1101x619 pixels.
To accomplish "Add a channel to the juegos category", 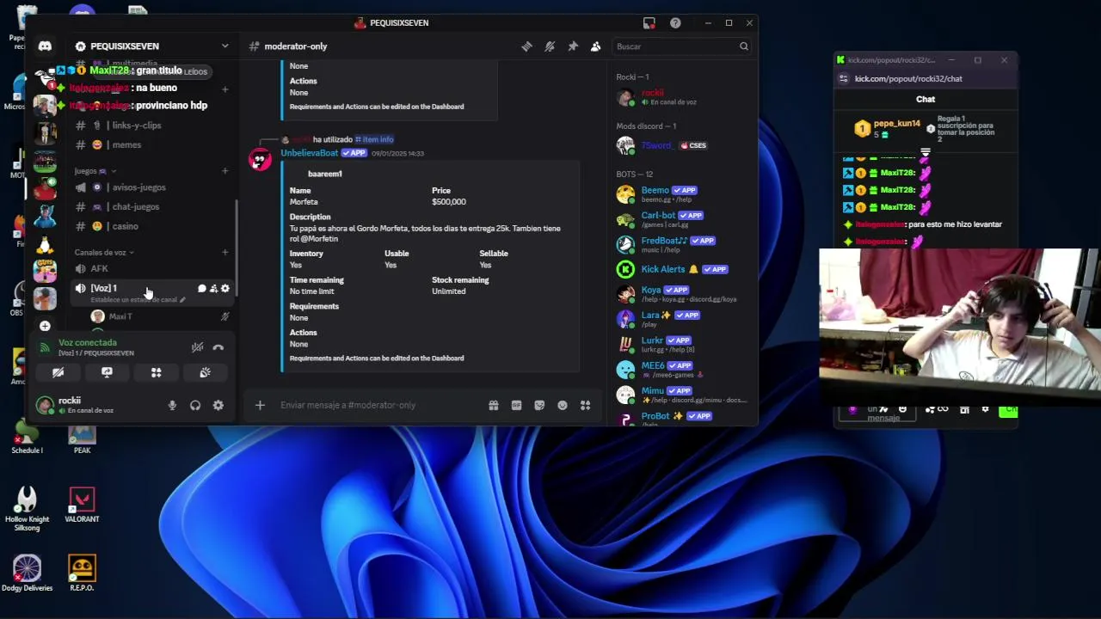I will point(225,171).
